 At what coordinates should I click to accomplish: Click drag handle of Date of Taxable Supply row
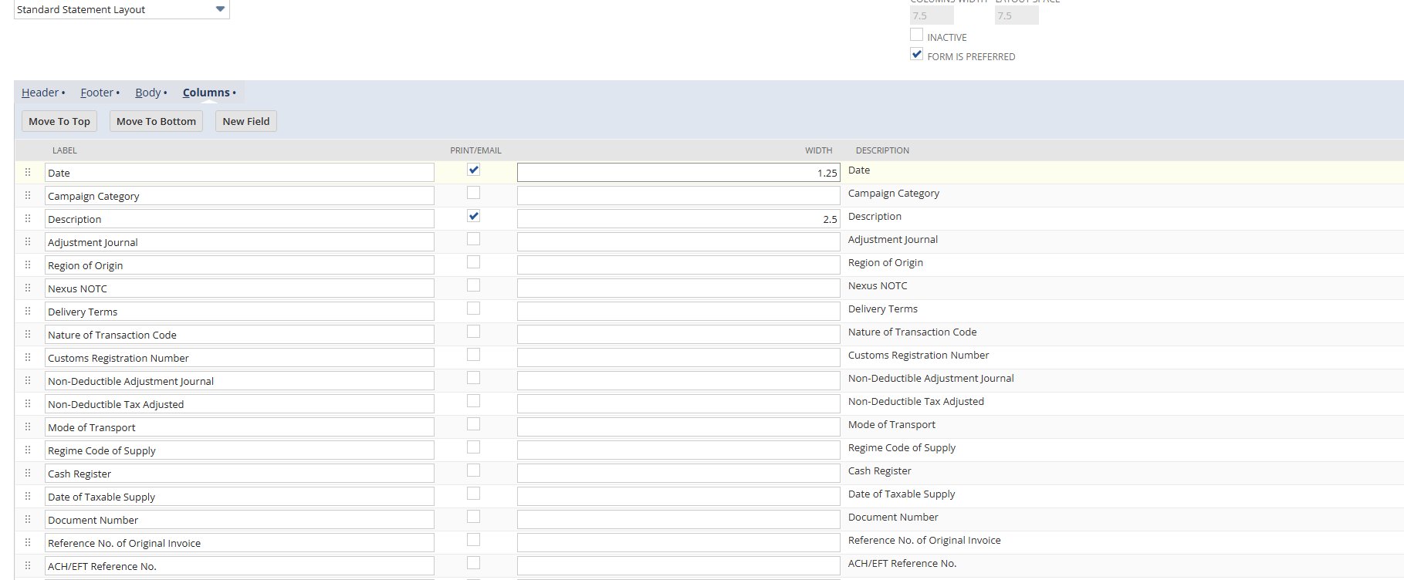pyautogui.click(x=28, y=496)
